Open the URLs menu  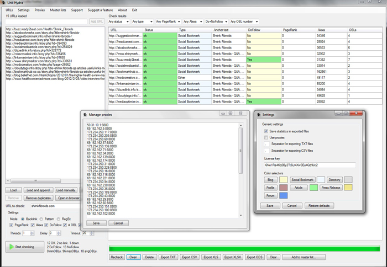click(9, 10)
